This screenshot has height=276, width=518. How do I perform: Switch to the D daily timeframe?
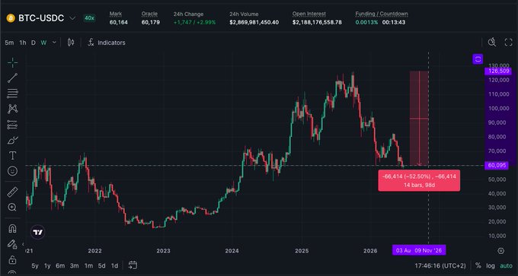pyautogui.click(x=34, y=43)
